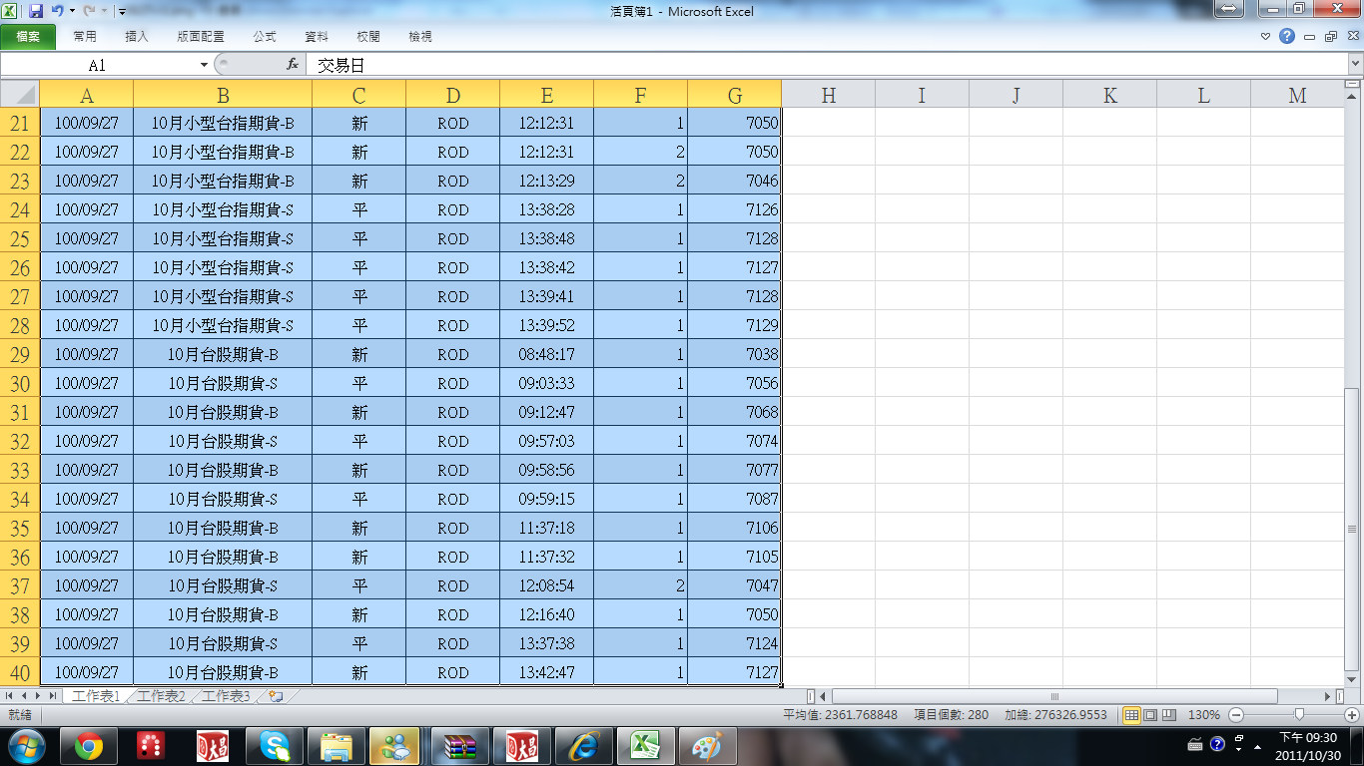
Task: Click the Redo arrow icon
Action: pyautogui.click(x=90, y=11)
